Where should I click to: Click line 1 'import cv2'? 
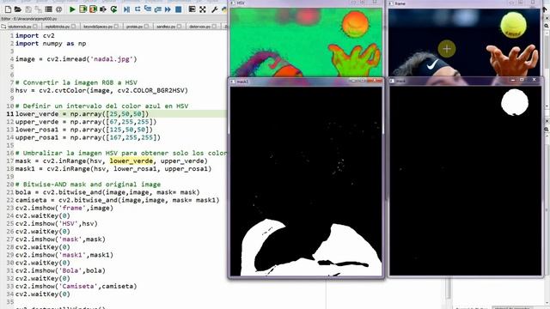(34, 35)
